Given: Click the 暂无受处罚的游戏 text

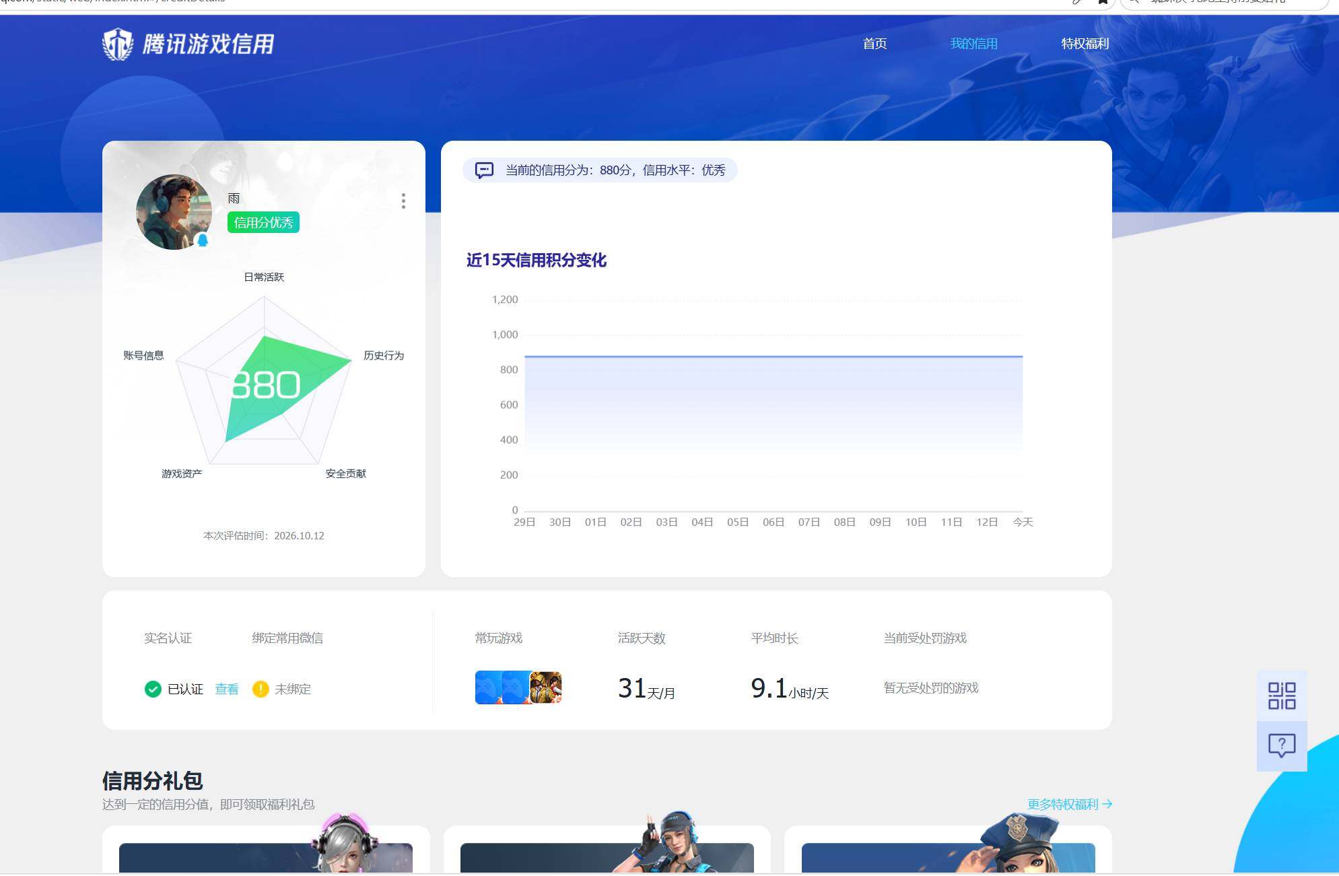Looking at the screenshot, I should (x=931, y=687).
